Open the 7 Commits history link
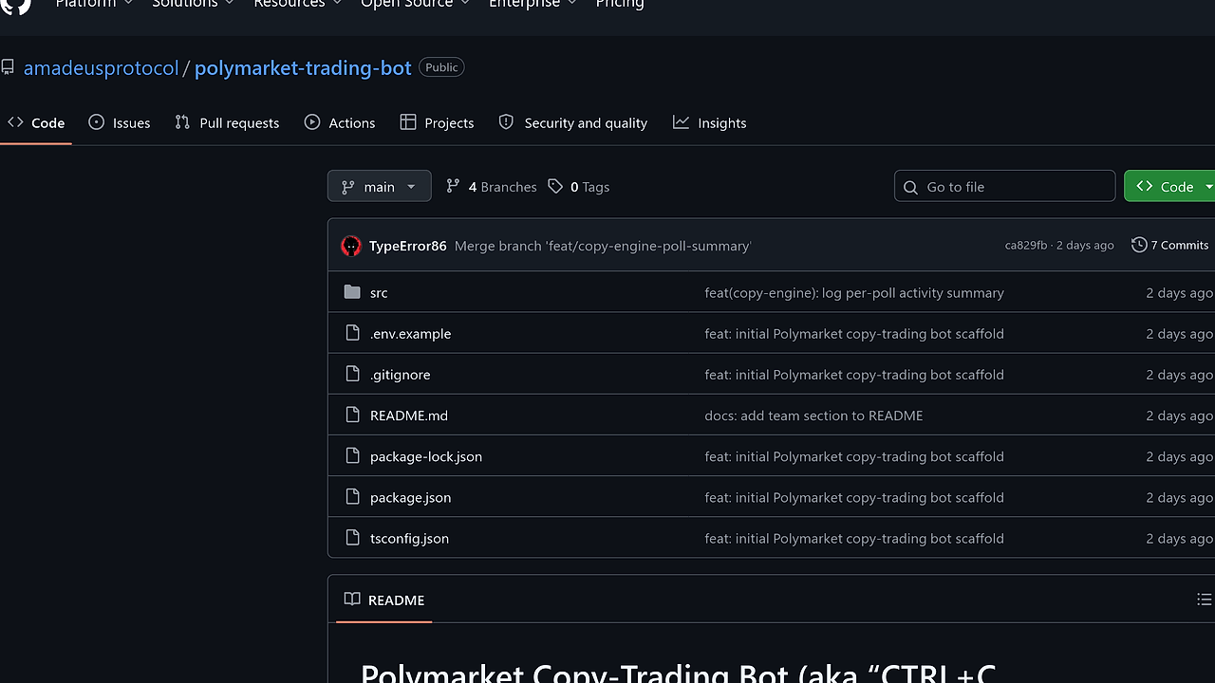This screenshot has width=1215, height=683. click(x=1170, y=245)
